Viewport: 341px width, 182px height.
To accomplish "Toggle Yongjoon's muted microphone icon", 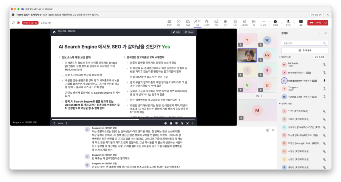I will coord(324,89).
